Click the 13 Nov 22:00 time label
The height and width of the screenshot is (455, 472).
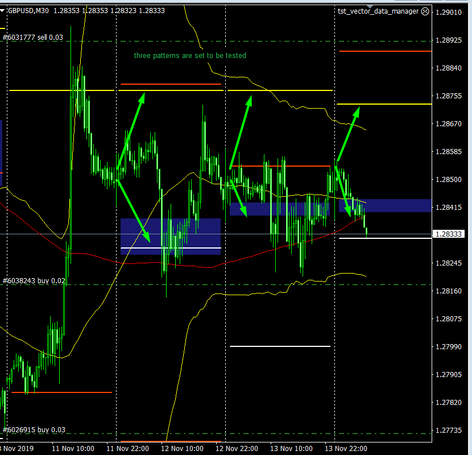click(347, 449)
